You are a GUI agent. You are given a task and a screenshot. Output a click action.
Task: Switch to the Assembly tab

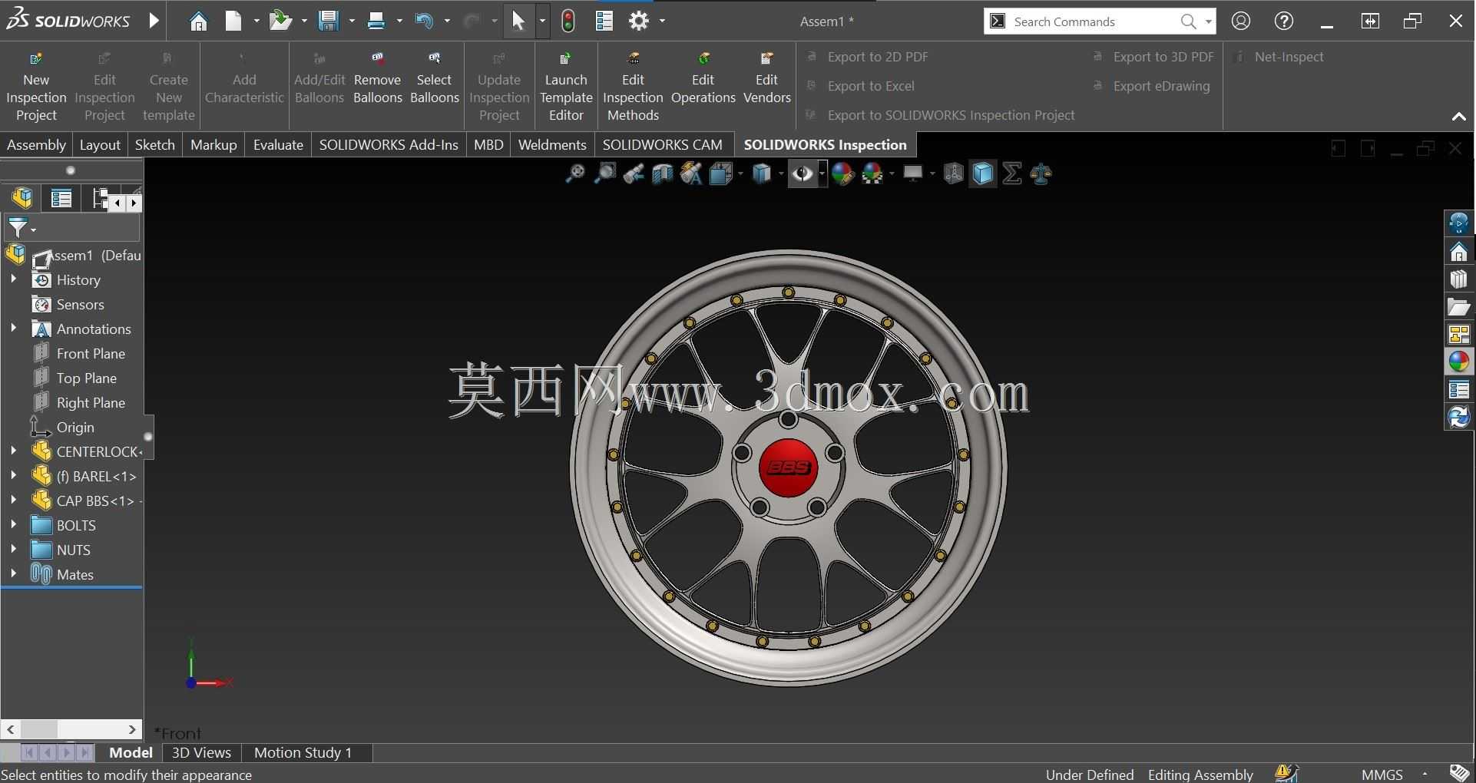36,144
